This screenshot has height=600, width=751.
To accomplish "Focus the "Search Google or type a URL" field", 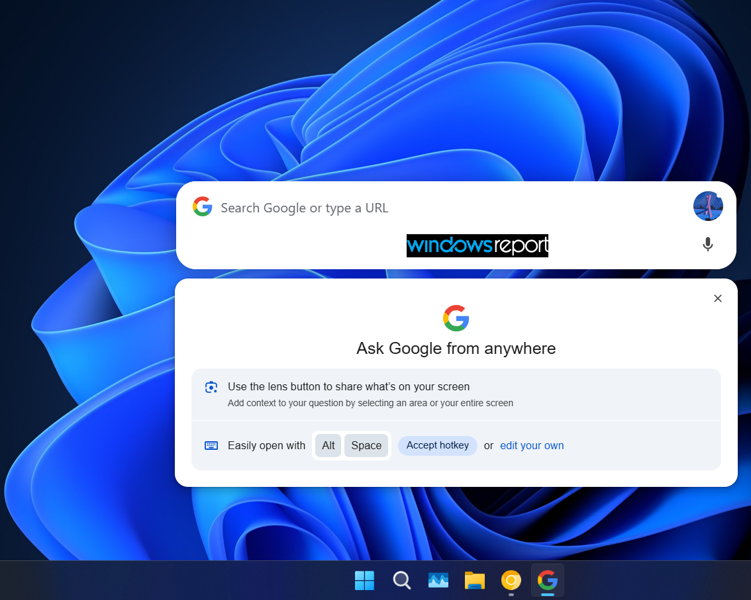I will pyautogui.click(x=450, y=208).
